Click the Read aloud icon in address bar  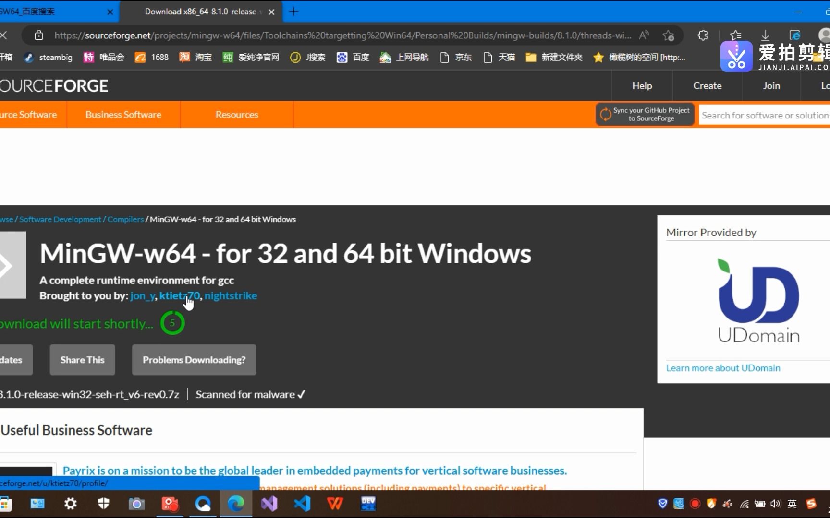click(x=644, y=35)
